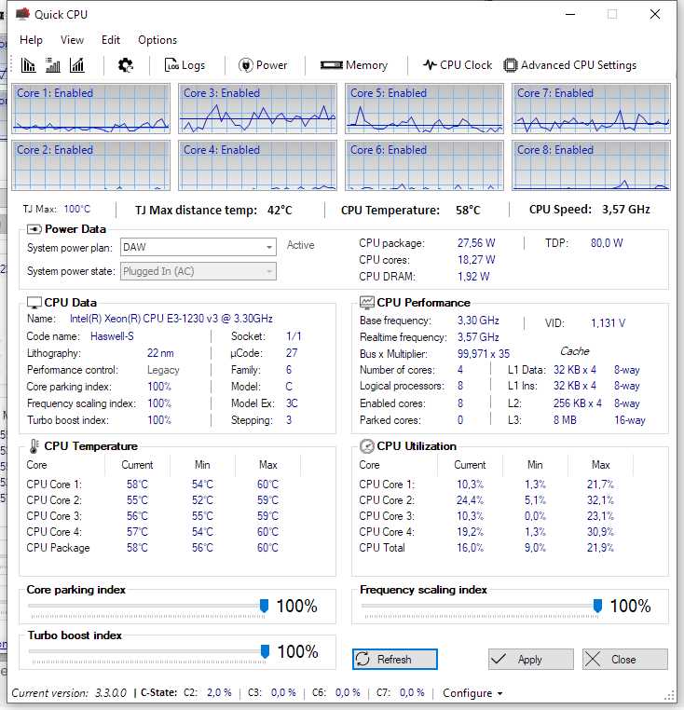
Task: Click the first bar chart toolbar icon
Action: [28, 65]
